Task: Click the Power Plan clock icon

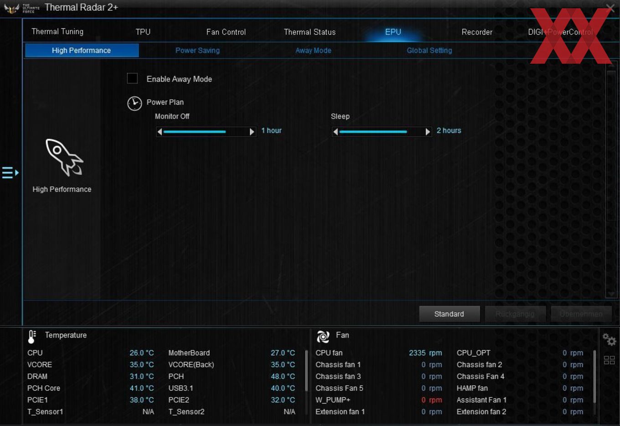Action: click(x=134, y=104)
